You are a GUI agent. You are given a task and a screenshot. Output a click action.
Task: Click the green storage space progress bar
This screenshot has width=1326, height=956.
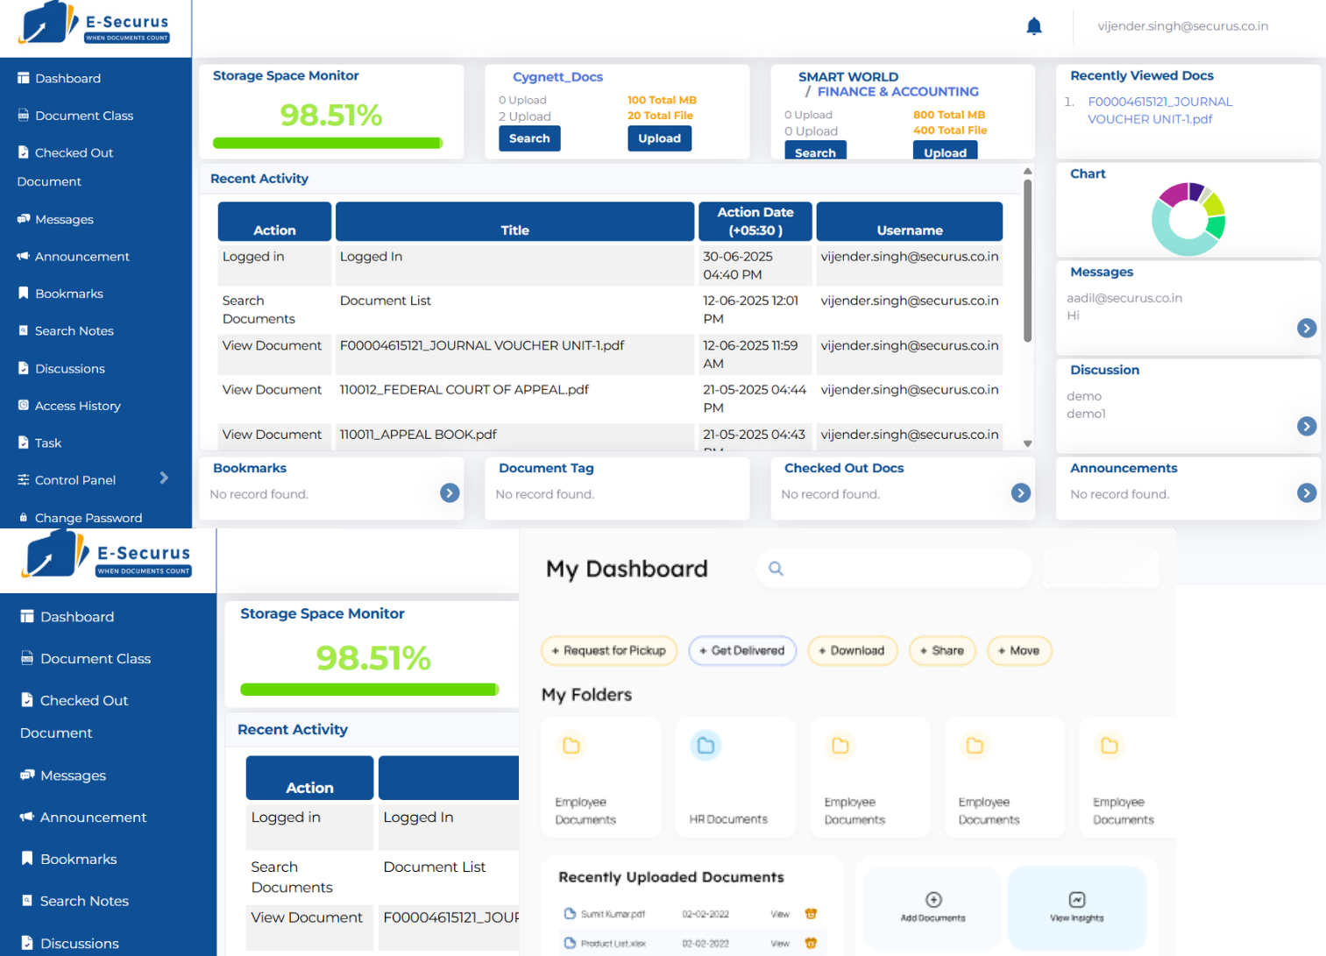(328, 143)
